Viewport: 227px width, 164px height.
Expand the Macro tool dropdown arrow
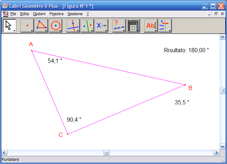(106, 31)
